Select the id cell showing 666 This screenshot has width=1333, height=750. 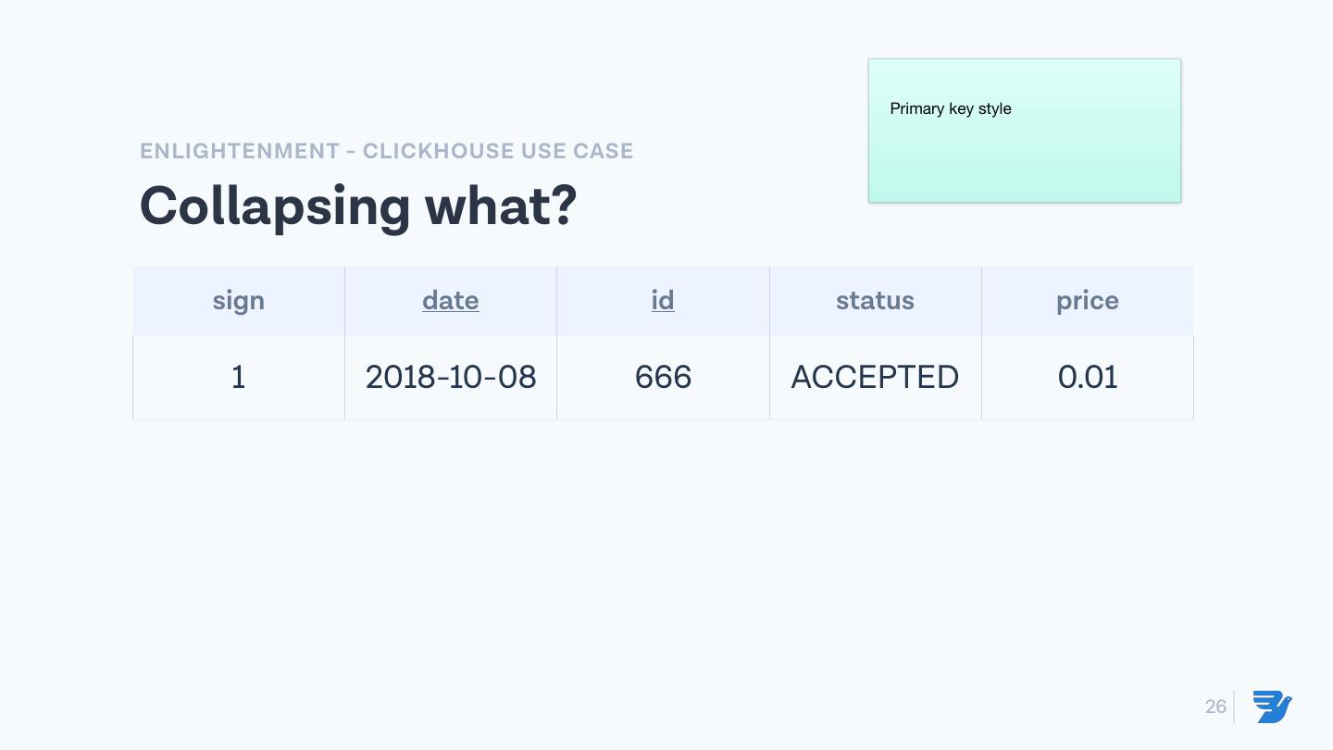(663, 377)
